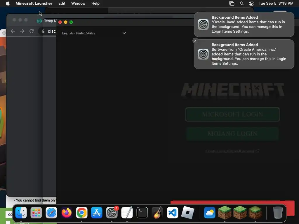Screen dimensions: 299x224
Task: Open GarageBand guitar icon in dock
Action: (x=157, y=213)
